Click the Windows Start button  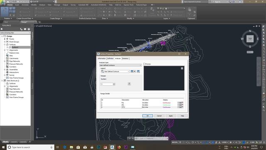pyautogui.click(x=3, y=147)
